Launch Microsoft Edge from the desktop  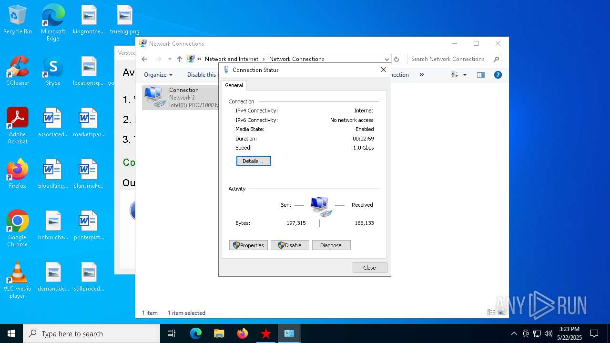[x=53, y=23]
